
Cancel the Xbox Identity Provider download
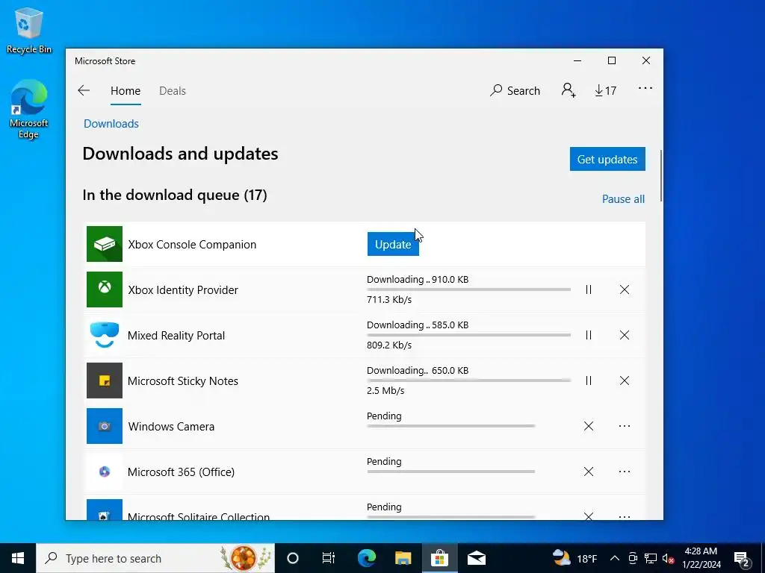pos(624,289)
